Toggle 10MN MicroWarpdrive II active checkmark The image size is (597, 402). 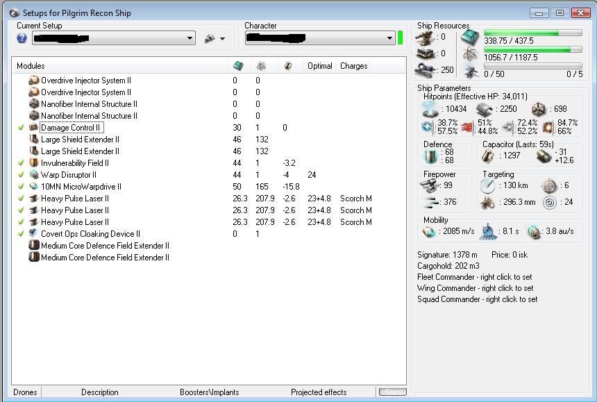point(22,187)
